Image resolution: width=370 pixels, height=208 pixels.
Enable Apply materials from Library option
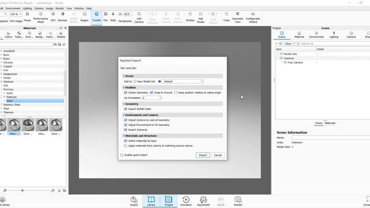125,146
